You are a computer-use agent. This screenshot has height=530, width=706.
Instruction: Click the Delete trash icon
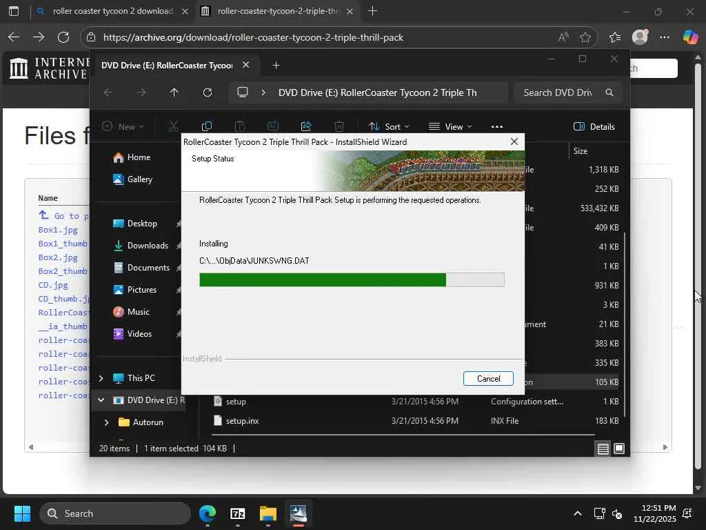tap(339, 127)
